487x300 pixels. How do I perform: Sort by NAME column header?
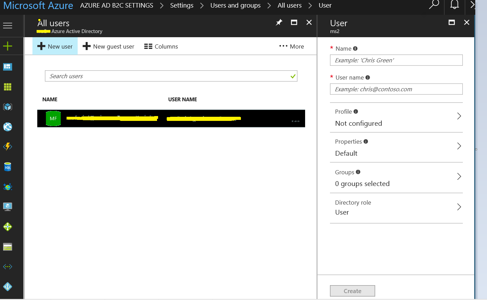(x=50, y=99)
